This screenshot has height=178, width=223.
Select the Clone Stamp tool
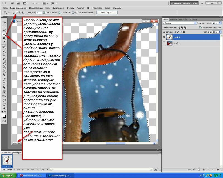point(4,55)
